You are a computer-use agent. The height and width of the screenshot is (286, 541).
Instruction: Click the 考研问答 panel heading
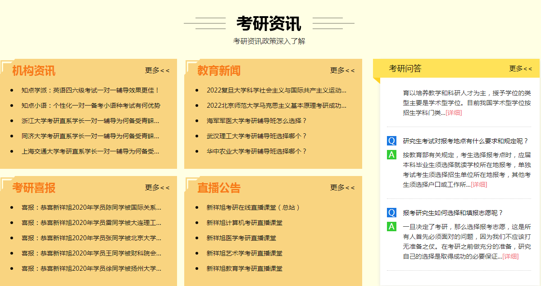(x=405, y=69)
